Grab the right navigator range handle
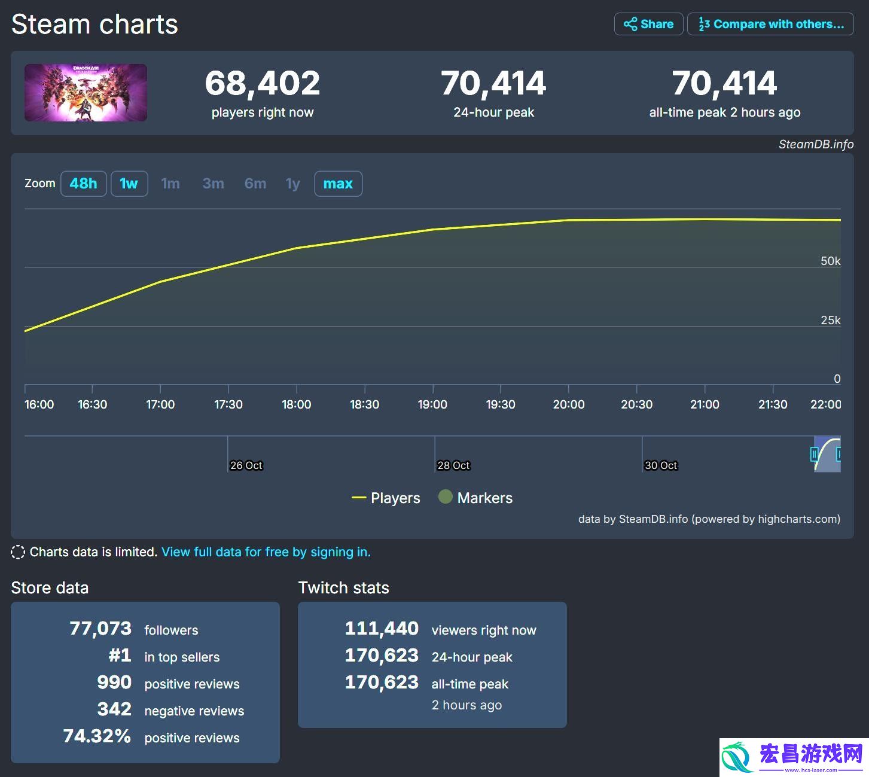This screenshot has width=869, height=777. pyautogui.click(x=838, y=454)
